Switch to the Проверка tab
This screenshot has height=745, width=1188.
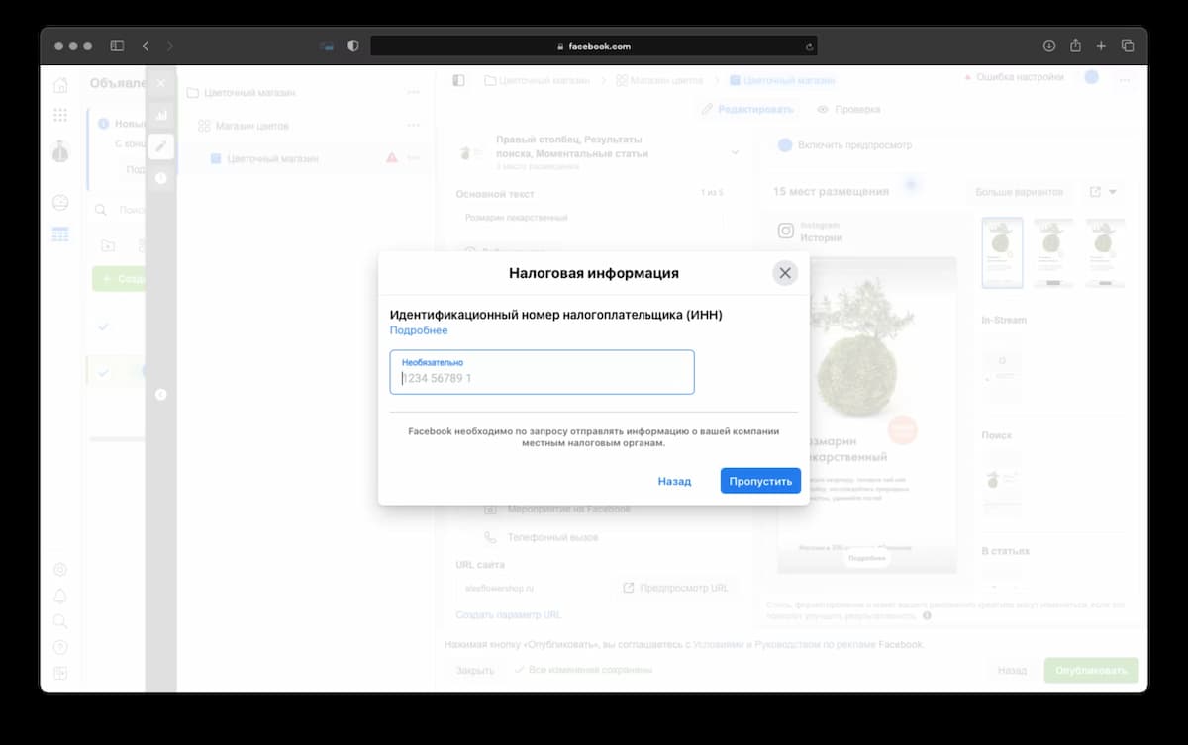click(x=848, y=109)
